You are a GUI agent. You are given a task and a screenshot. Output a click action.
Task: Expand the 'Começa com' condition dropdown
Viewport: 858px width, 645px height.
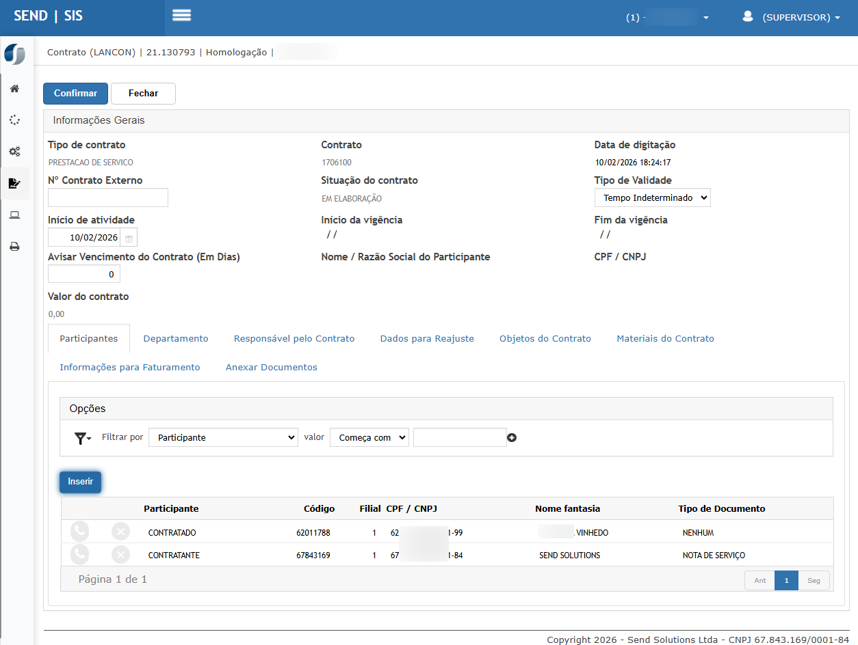tap(369, 438)
